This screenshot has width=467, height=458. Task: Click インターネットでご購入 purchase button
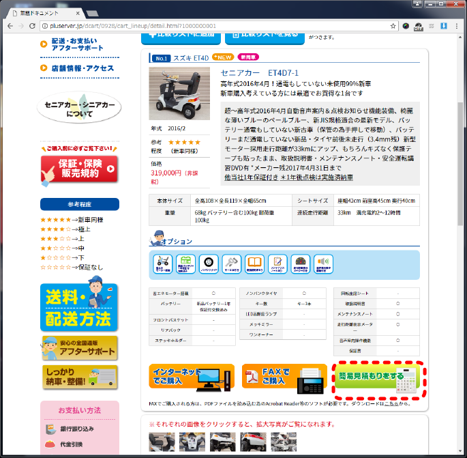pyautogui.click(x=192, y=376)
